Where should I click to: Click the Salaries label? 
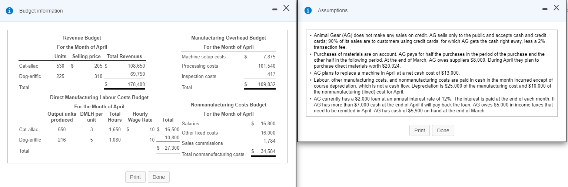pos(190,123)
